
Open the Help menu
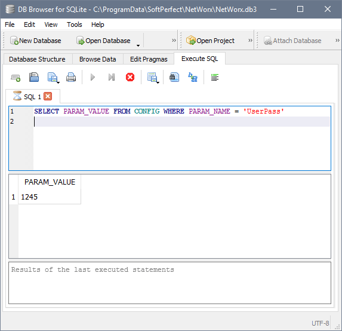pos(97,24)
